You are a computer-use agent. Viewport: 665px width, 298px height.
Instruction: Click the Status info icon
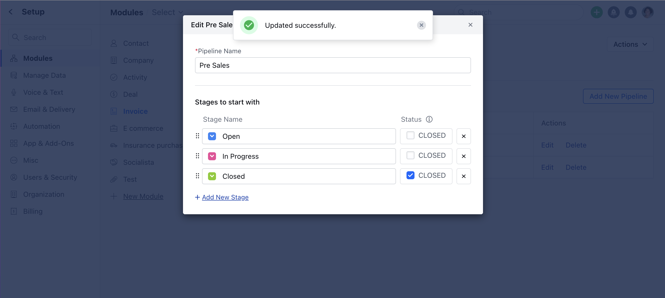(429, 119)
